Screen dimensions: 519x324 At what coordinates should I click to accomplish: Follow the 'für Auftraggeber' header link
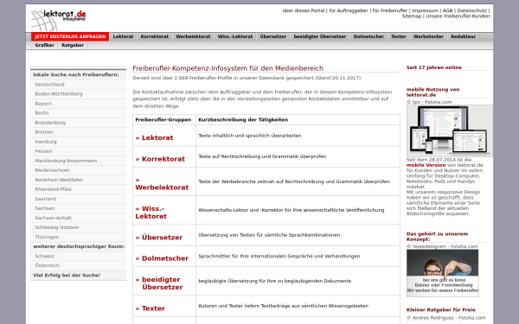point(349,10)
